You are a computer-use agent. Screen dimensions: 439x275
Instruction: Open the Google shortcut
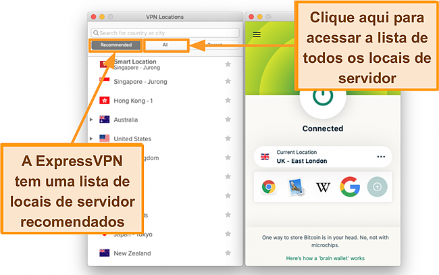[350, 186]
